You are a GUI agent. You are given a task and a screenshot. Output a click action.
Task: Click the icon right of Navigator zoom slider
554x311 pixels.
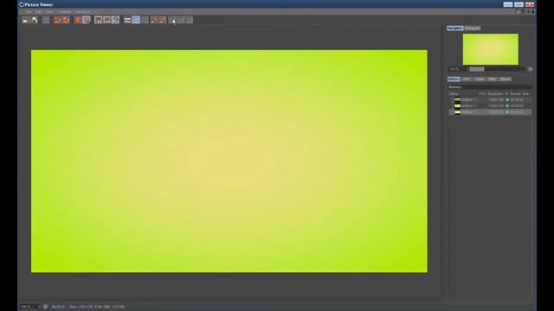[530, 69]
